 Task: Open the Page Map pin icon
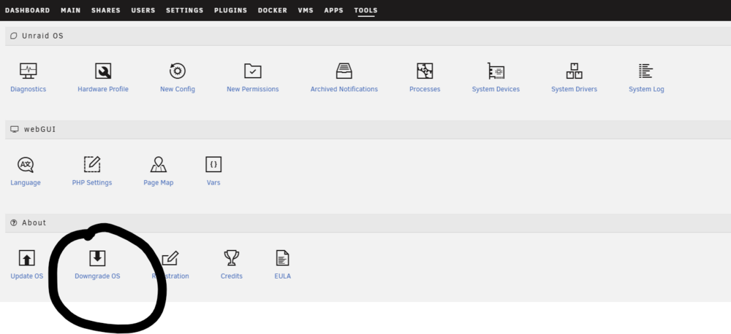159,164
